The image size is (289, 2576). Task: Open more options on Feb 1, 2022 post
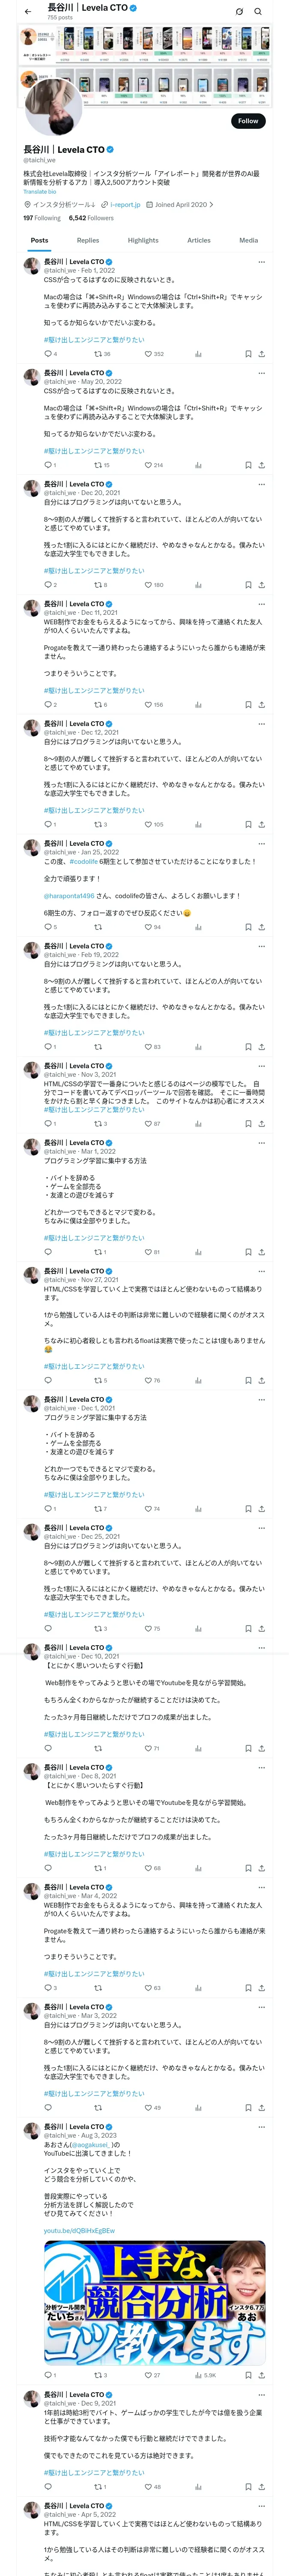(x=261, y=262)
